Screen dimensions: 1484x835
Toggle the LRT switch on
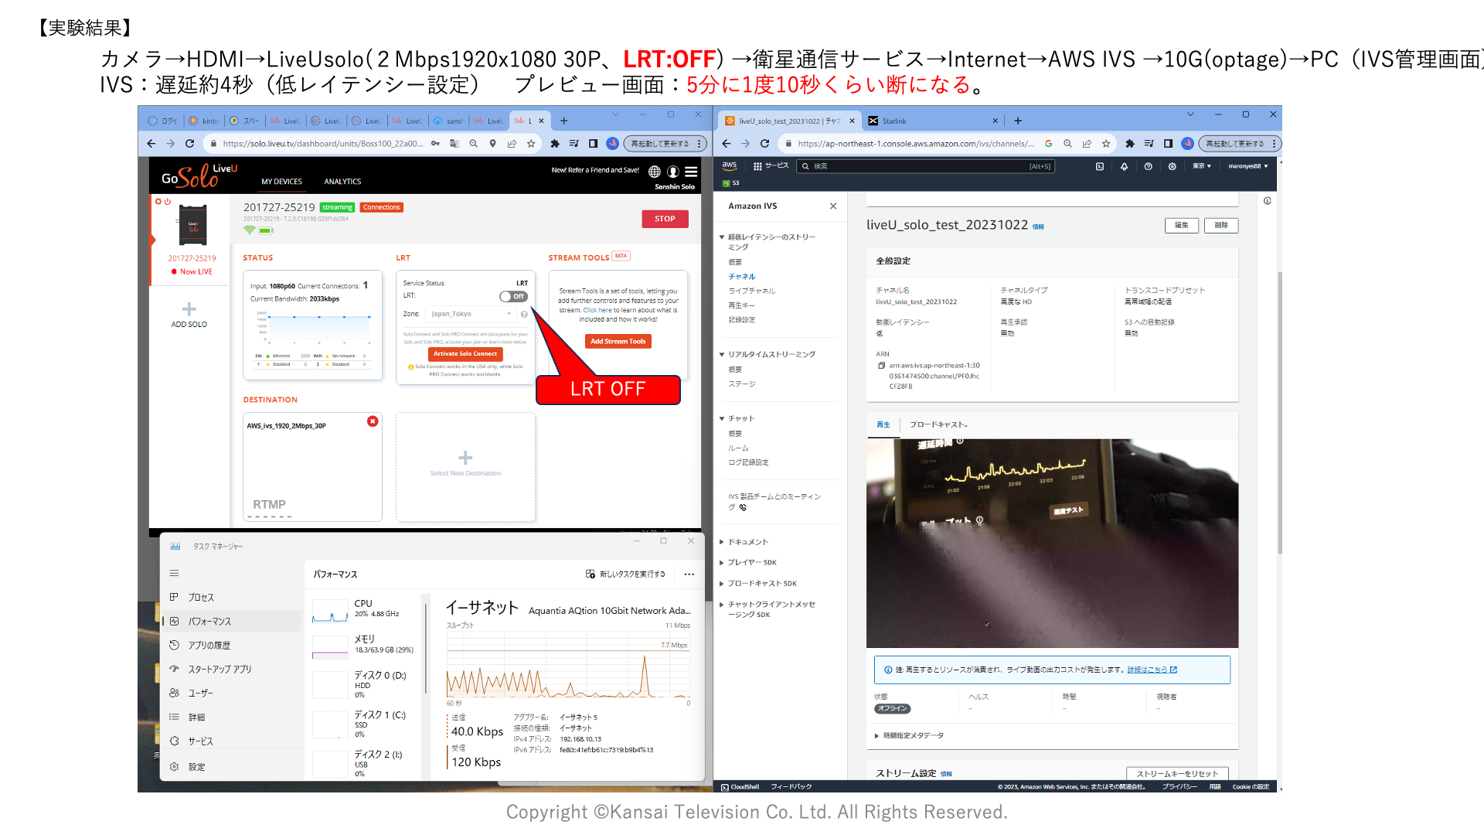513,296
